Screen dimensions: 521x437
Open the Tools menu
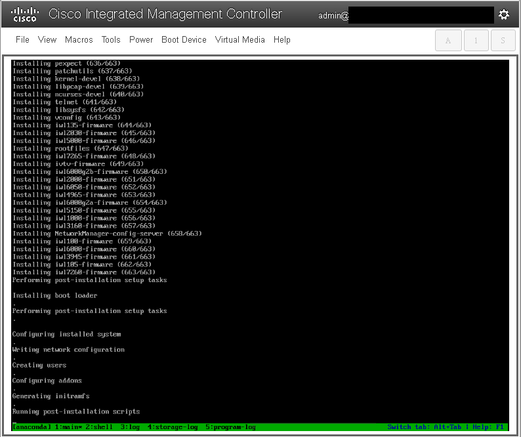[111, 39]
